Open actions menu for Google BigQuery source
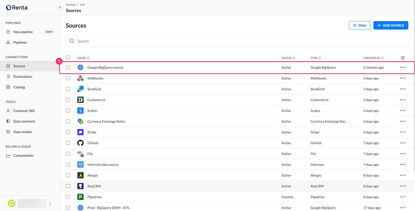 click(x=403, y=68)
